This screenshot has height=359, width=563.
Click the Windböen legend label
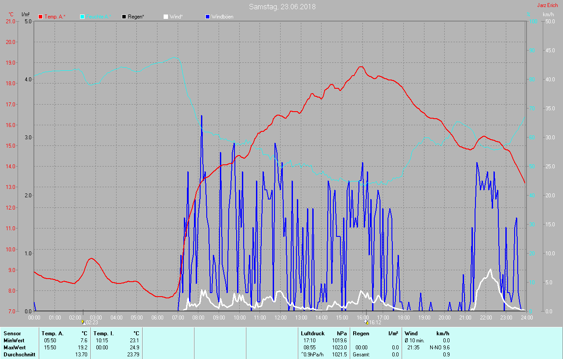tap(222, 17)
